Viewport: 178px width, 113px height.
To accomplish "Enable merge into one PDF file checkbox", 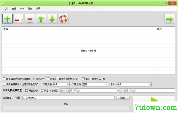I will tap(4, 79).
